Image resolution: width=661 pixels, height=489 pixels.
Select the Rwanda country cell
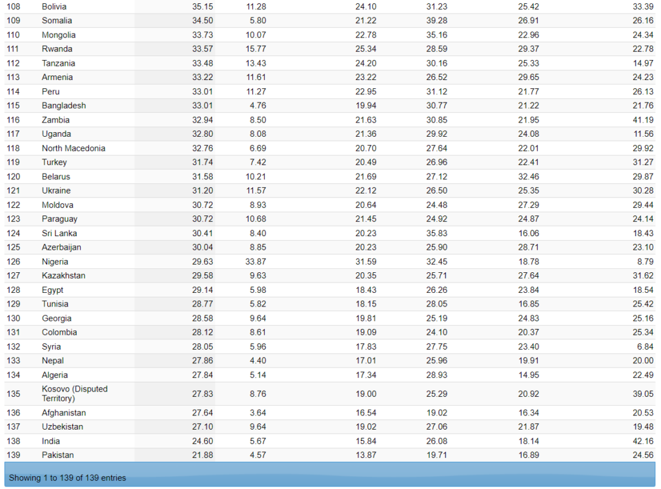[57, 49]
